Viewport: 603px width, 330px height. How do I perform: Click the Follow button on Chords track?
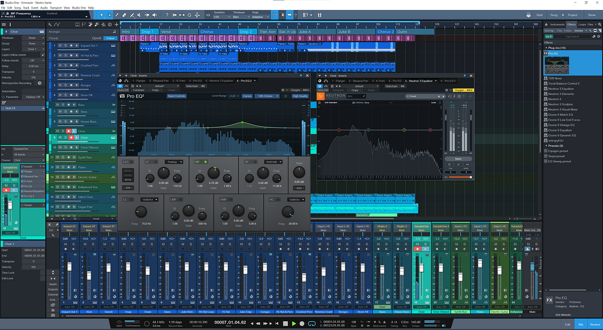coord(110,38)
